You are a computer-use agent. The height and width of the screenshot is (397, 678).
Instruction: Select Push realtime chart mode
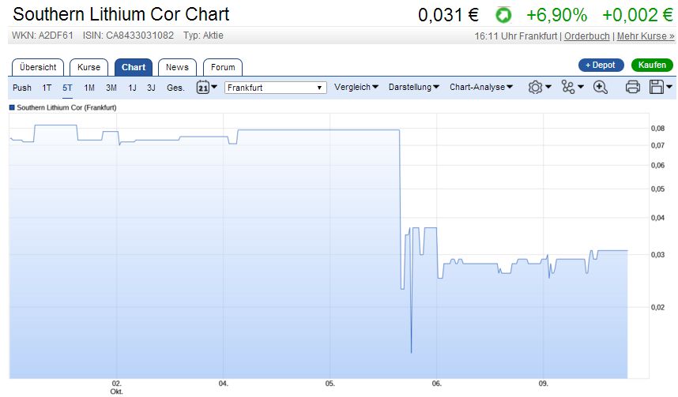tap(22, 88)
